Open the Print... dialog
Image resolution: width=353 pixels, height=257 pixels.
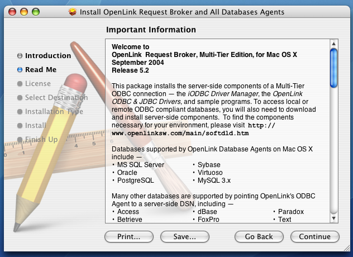tap(129, 236)
